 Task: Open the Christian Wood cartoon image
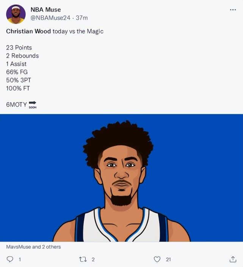pyautogui.click(x=121, y=178)
